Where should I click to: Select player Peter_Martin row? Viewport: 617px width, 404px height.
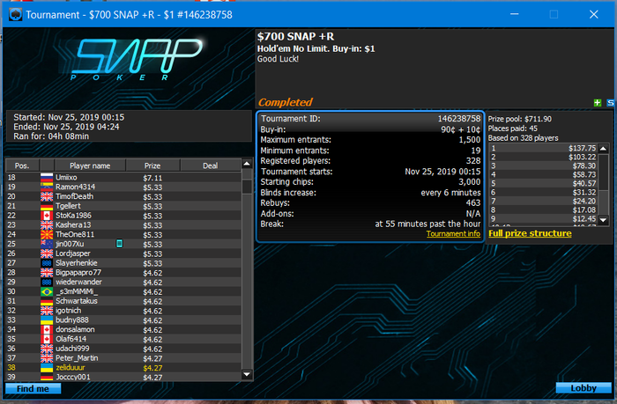[123, 358]
